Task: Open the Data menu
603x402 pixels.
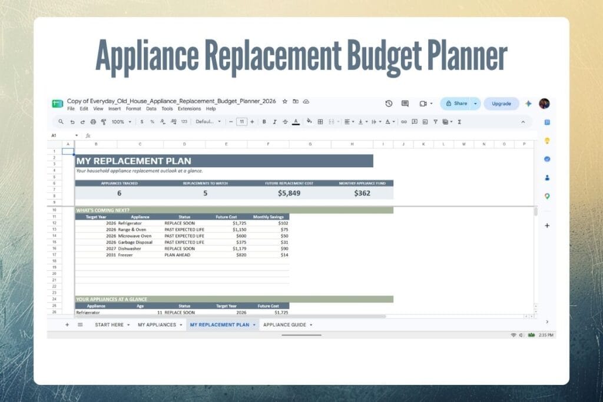Action: pos(151,109)
